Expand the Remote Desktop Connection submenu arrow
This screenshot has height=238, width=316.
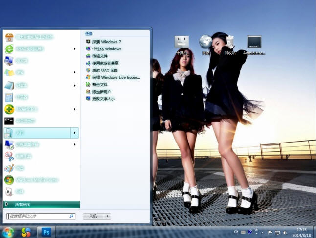[x=74, y=144]
